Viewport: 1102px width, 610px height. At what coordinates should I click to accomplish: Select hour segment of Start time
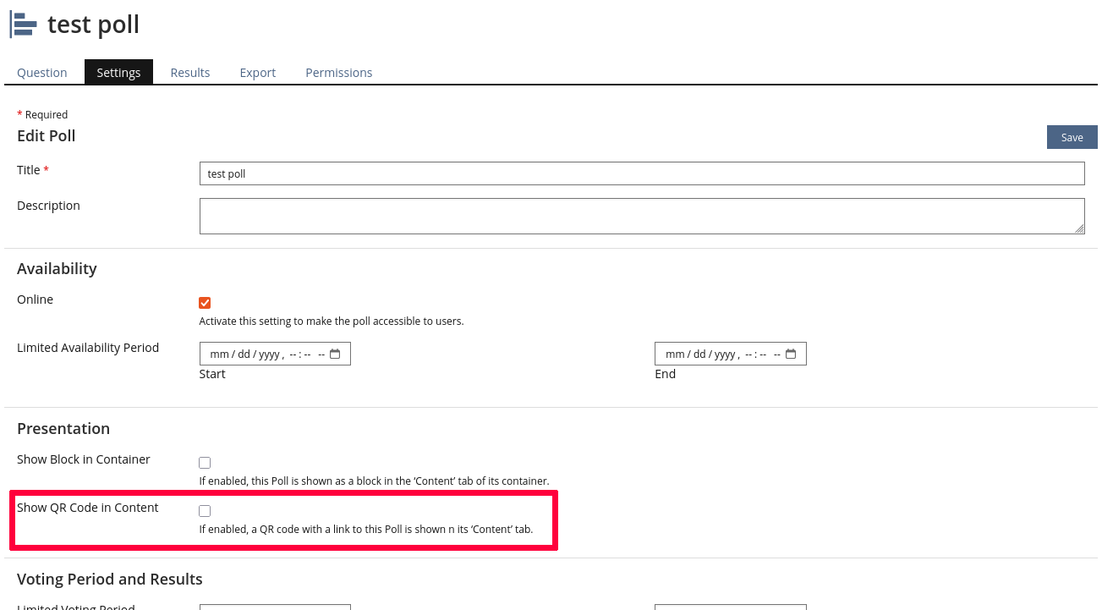point(293,354)
